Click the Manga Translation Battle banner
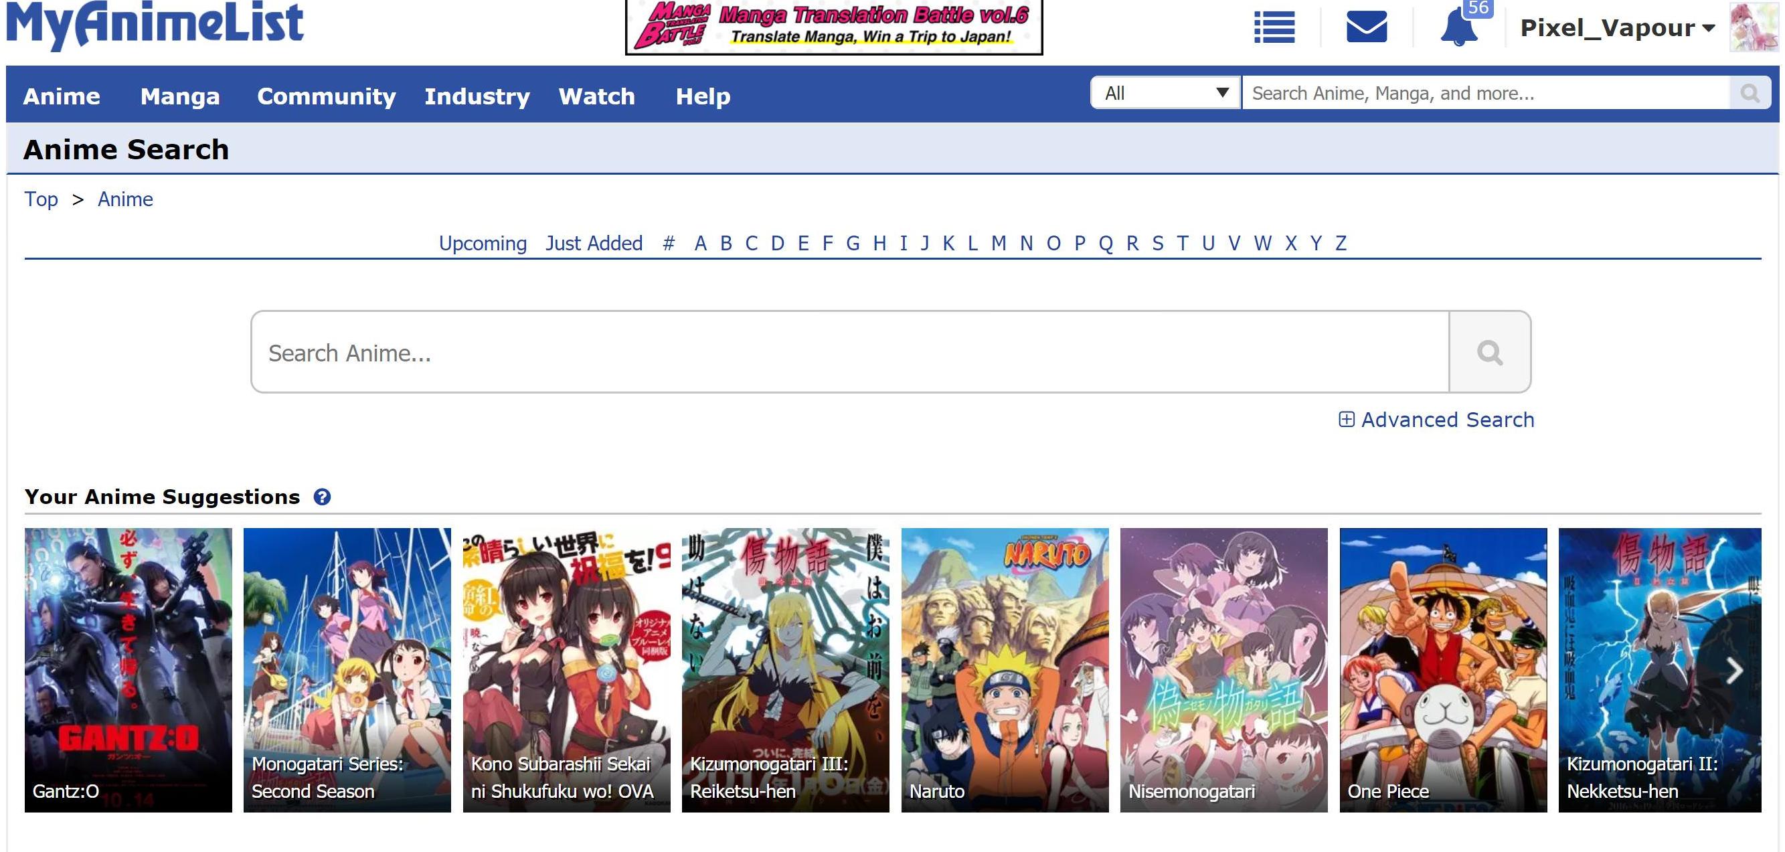 833,26
